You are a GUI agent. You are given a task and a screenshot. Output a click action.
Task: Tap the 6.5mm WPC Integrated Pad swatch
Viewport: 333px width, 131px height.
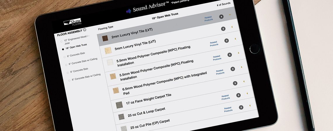tap(116, 90)
